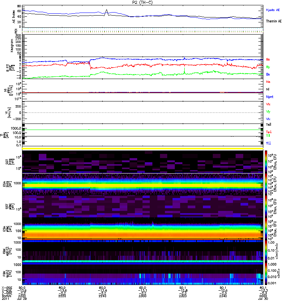Click the AE Index axis label
Screen dimensions: 285x304
point(14,16)
